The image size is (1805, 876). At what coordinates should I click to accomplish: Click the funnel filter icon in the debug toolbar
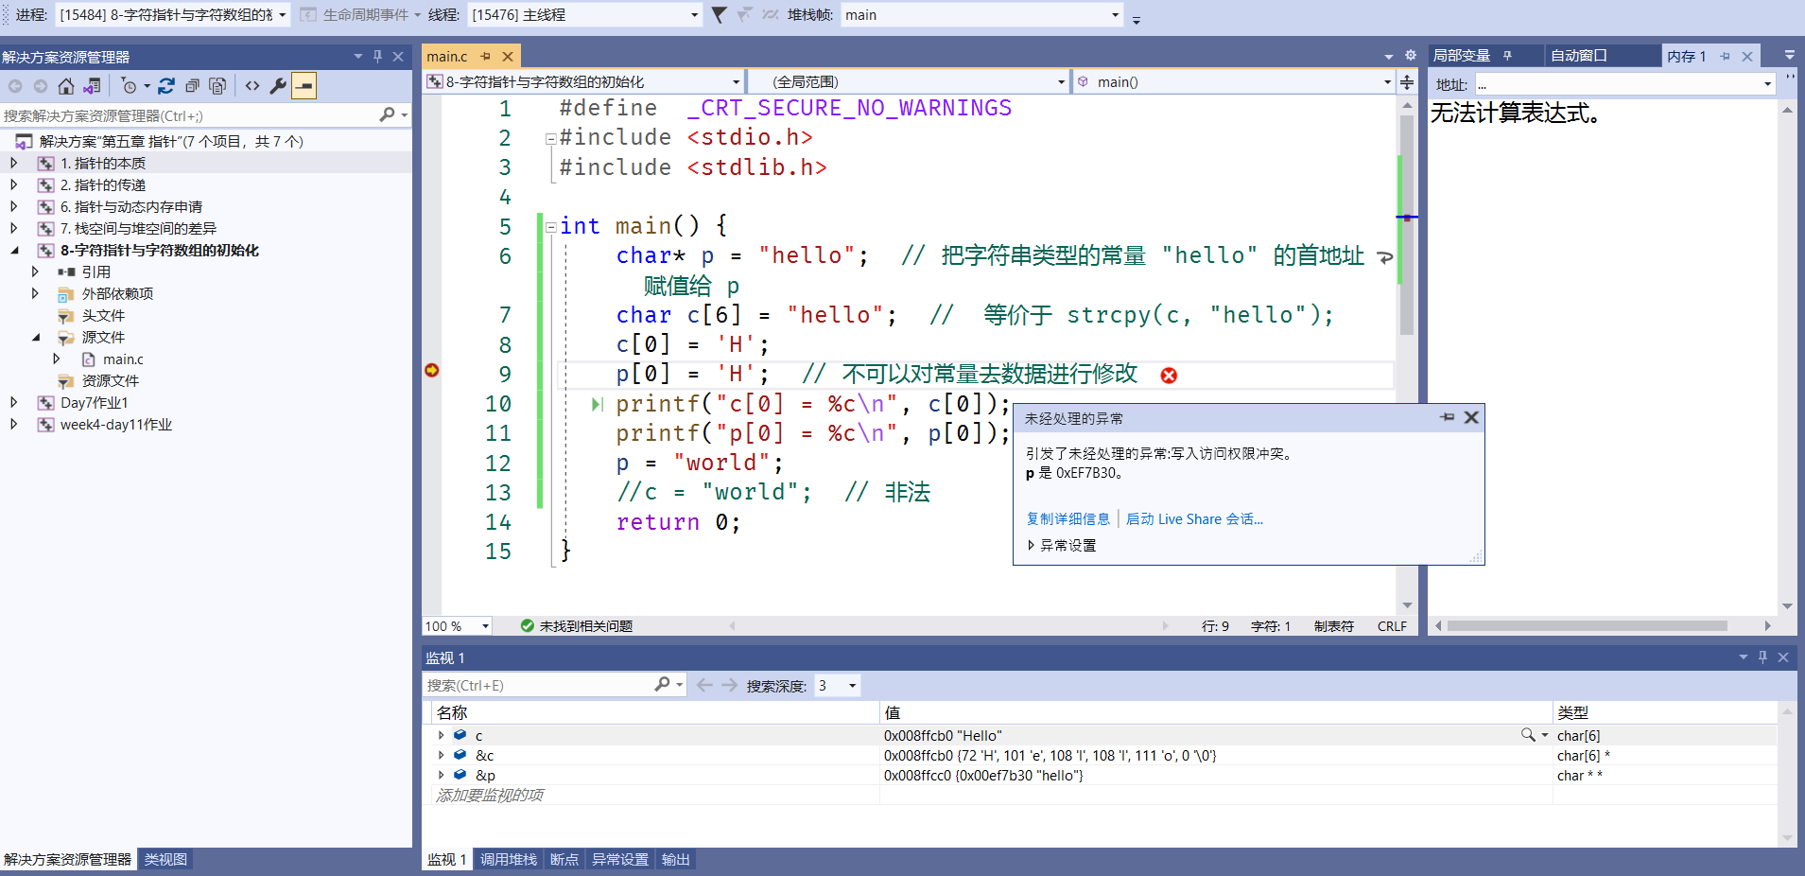click(x=720, y=14)
